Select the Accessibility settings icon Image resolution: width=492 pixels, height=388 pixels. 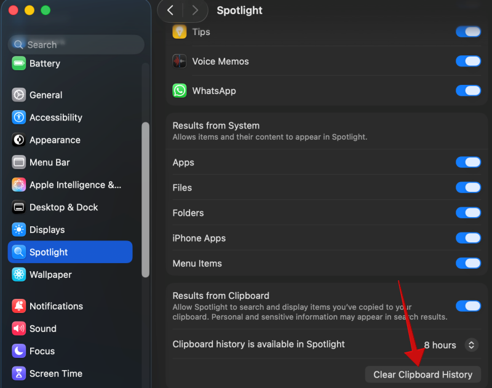20,117
